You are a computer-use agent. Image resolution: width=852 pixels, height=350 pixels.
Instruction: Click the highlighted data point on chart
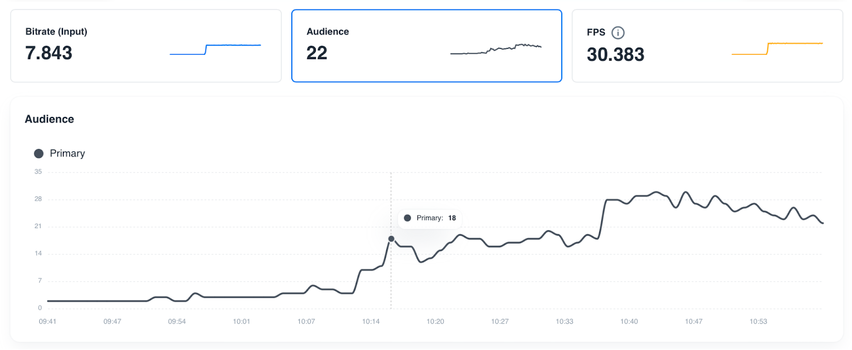[391, 239]
